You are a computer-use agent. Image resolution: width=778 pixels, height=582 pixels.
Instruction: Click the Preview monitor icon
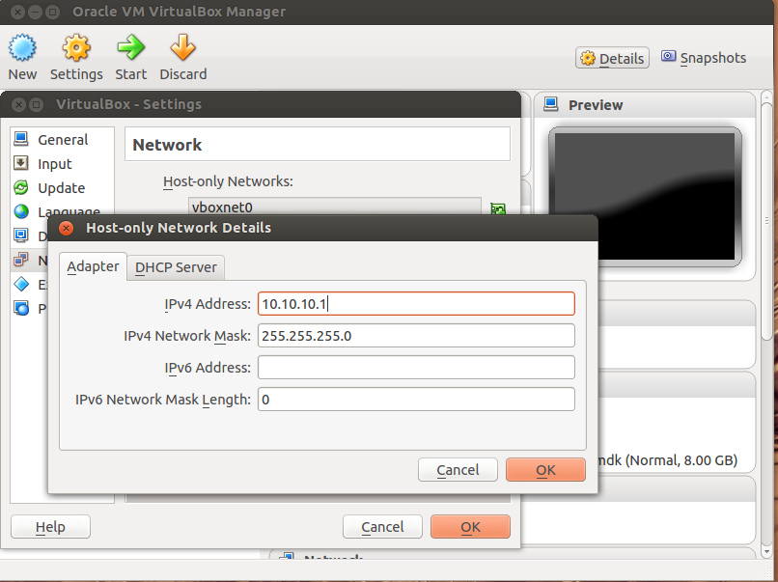point(551,104)
